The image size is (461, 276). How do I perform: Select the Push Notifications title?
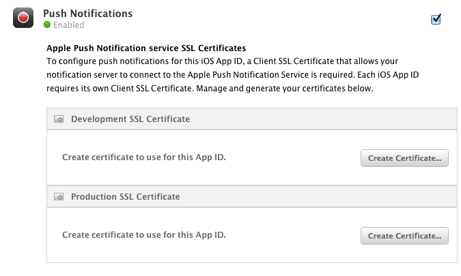coord(87,14)
